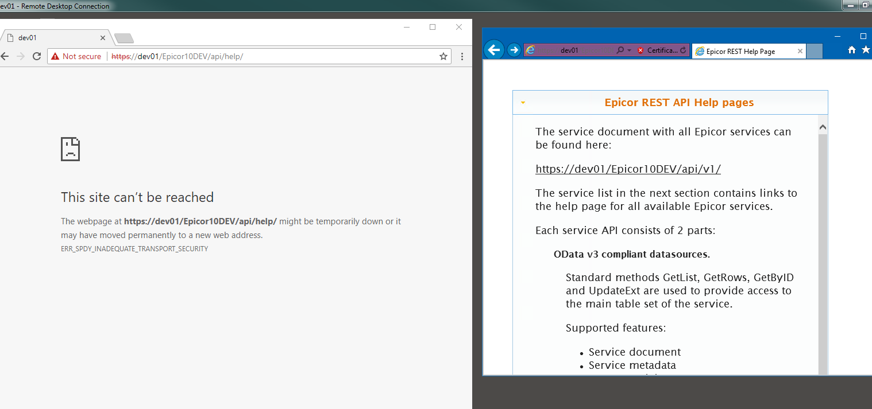Close the Epicor REST Help Page tab
872x409 pixels.
click(x=800, y=51)
